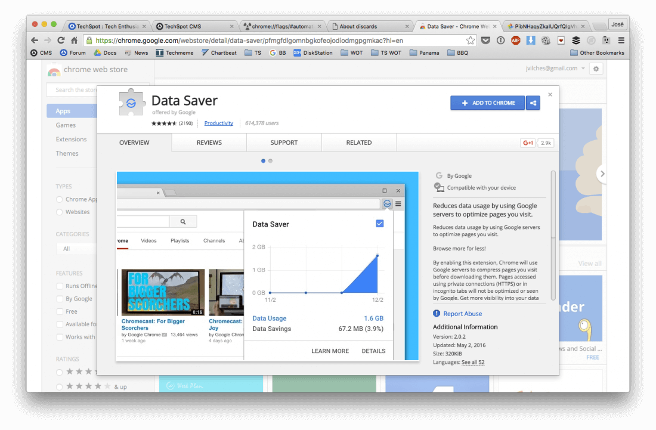Open the Adblock Plus extension
This screenshot has width=656, height=430.
[516, 41]
